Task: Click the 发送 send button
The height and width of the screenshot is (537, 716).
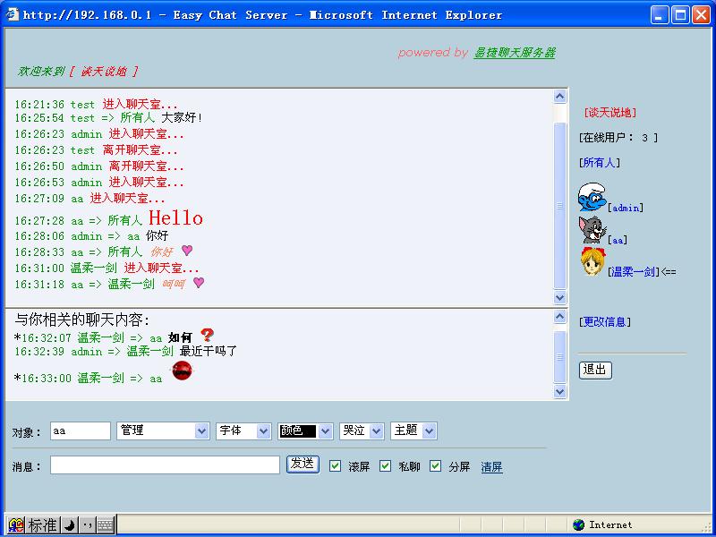Action: tap(303, 465)
